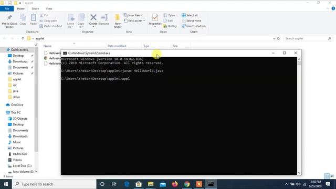Click Task View taskbar button

coord(114,184)
